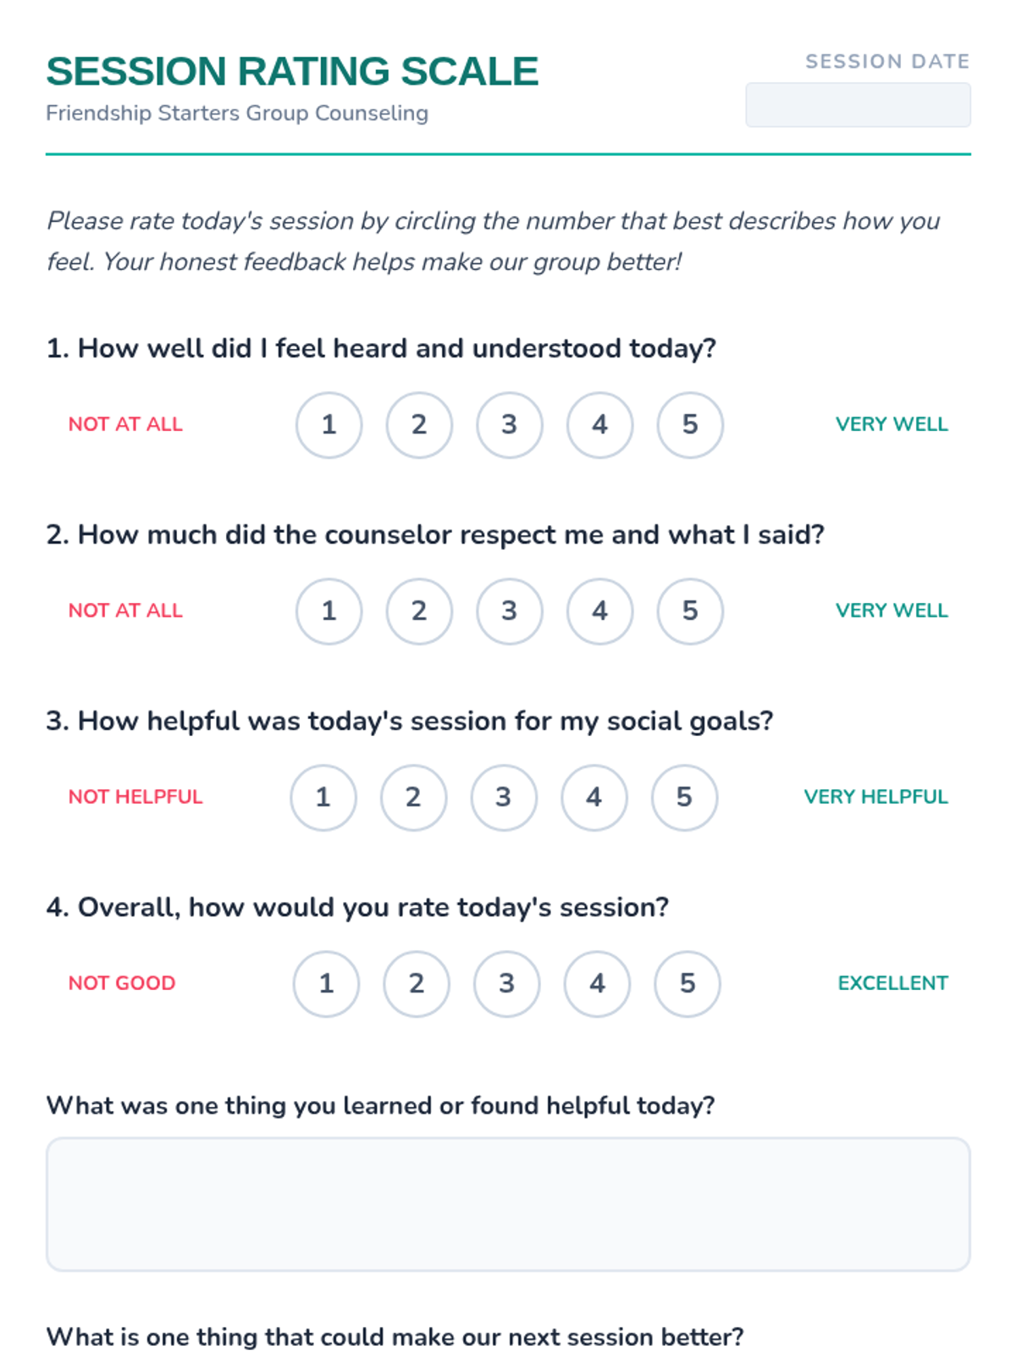Rate overall session as 2
1016x1355 pixels.
[417, 983]
